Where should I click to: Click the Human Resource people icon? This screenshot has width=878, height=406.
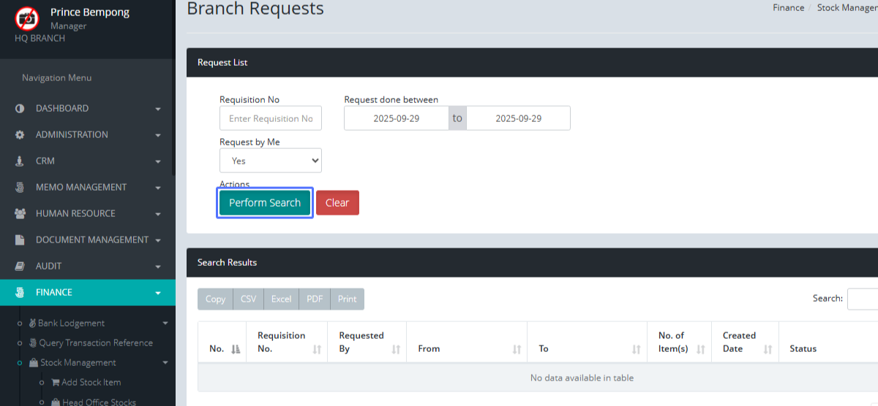[x=20, y=214]
